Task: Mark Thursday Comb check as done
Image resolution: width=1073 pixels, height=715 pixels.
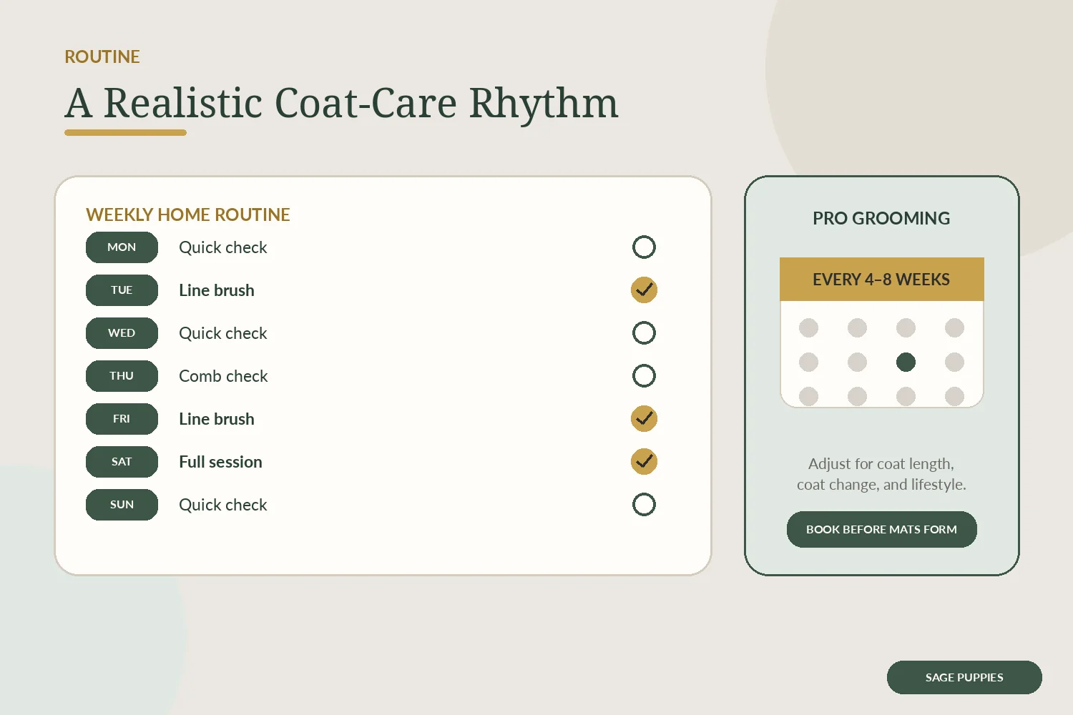Action: click(644, 376)
